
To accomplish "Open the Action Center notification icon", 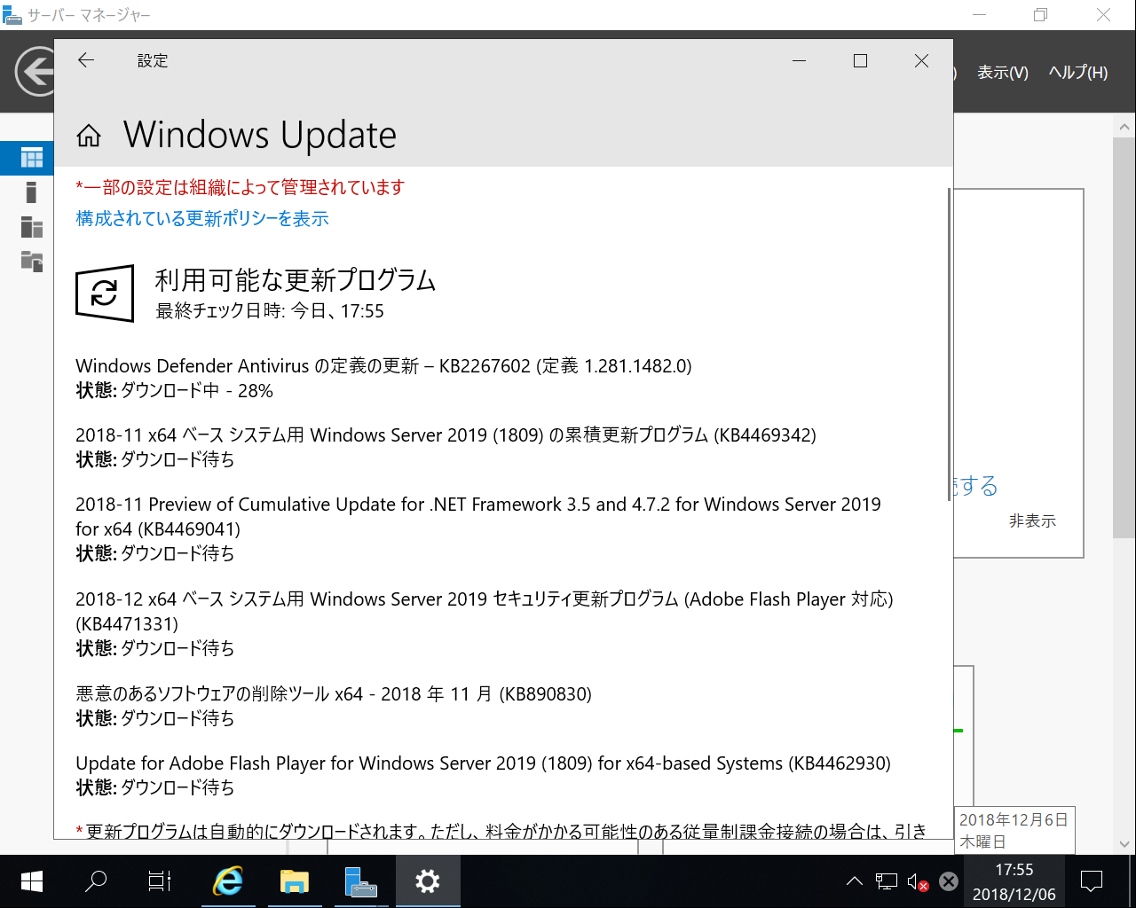I will click(1091, 881).
